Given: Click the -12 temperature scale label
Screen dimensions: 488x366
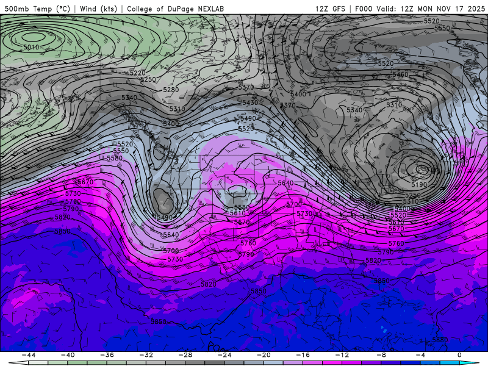Looking at the screenshot, I should (x=342, y=355).
